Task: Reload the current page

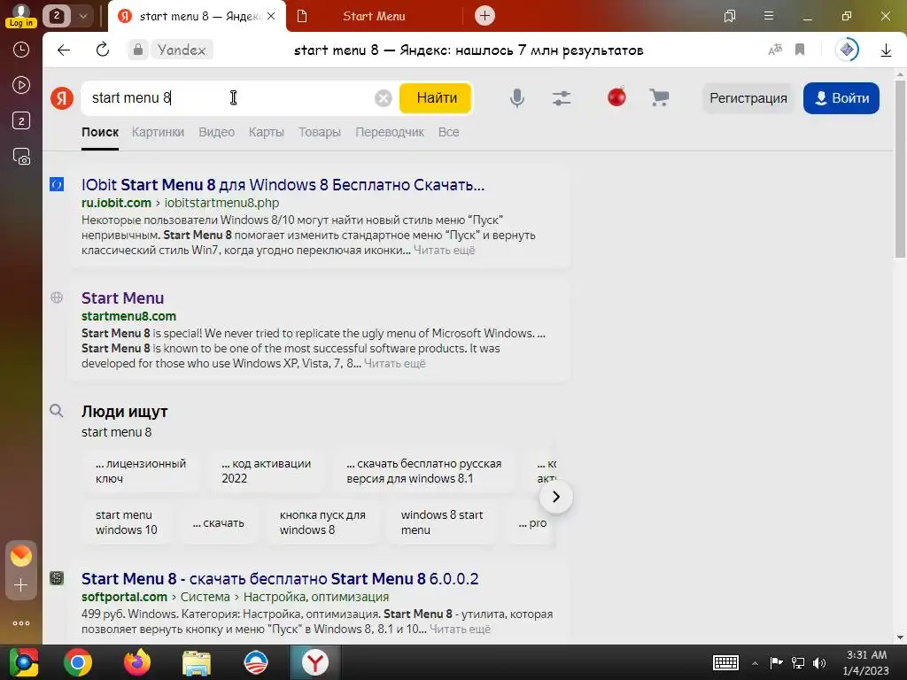Action: click(x=103, y=50)
